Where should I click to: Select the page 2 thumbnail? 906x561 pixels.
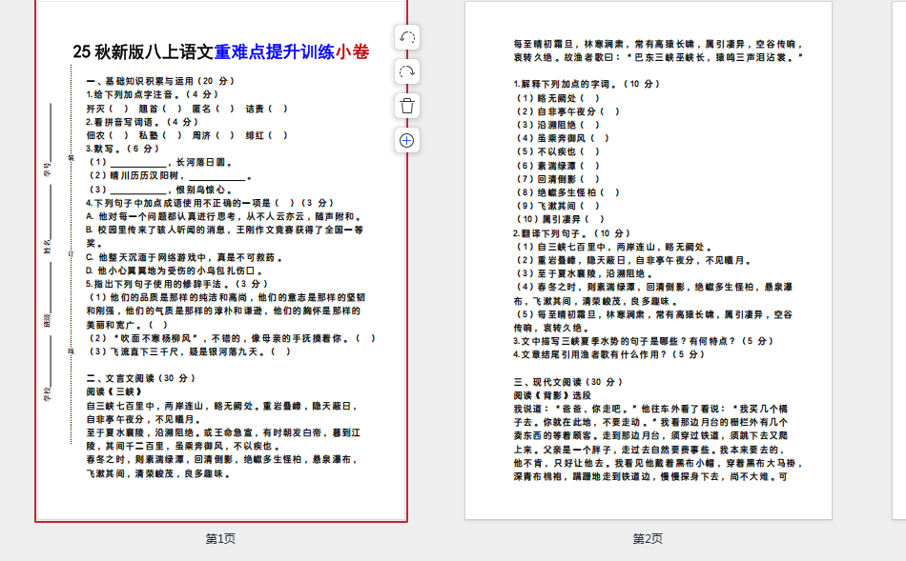pyautogui.click(x=648, y=286)
